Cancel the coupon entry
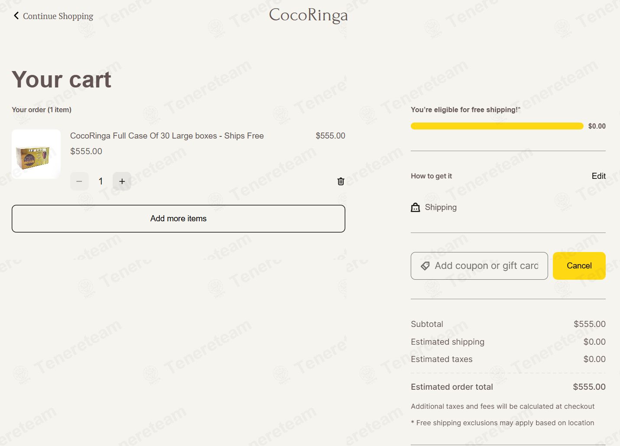Screen dimensions: 620x446 point(579,266)
